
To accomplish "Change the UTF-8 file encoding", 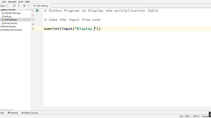I will click(196, 116).
